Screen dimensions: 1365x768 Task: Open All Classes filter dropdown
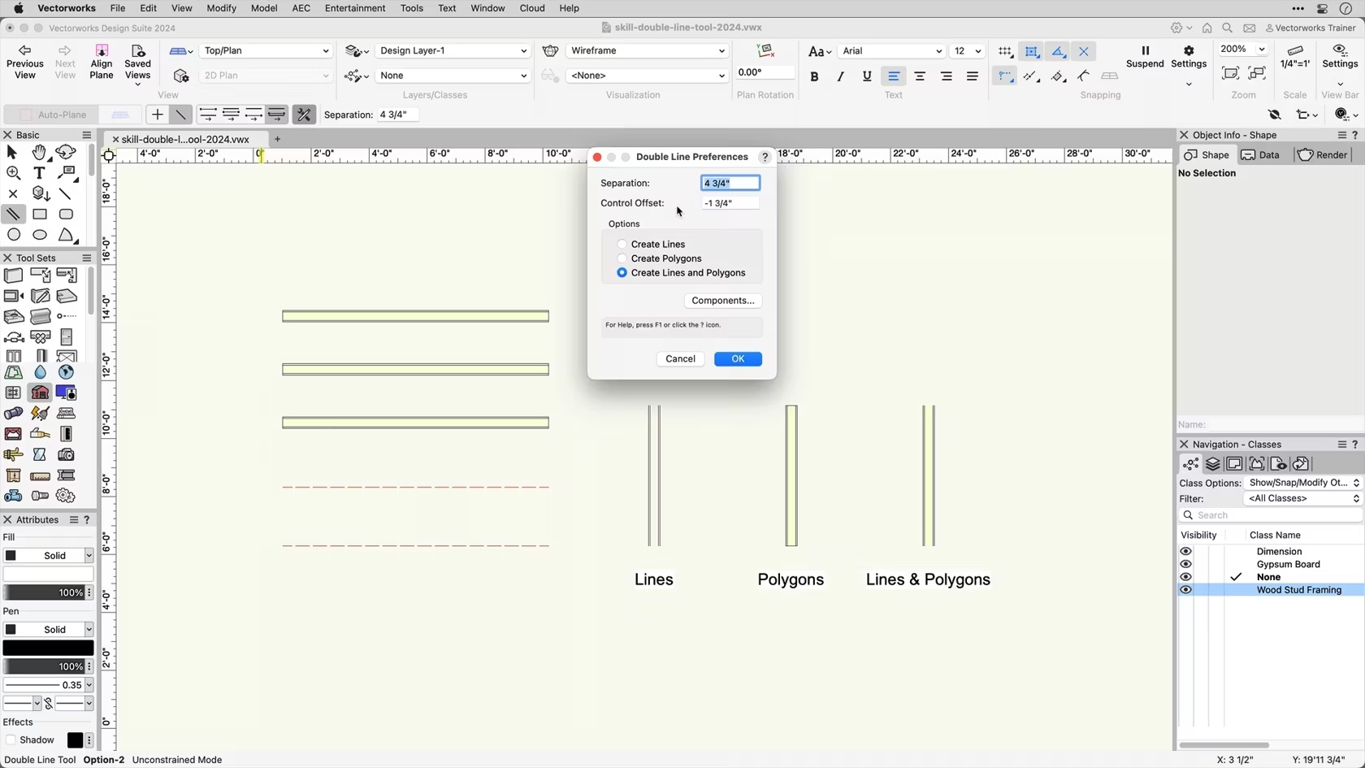pyautogui.click(x=1304, y=499)
